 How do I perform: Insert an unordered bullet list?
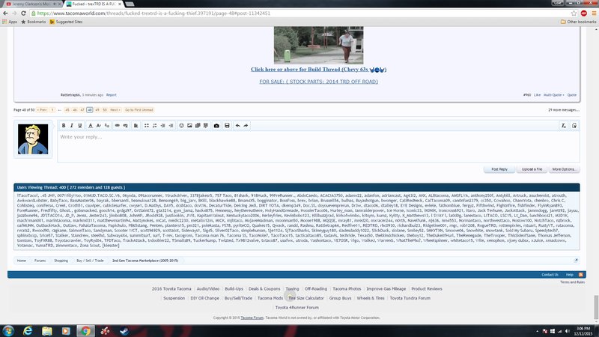point(146,126)
